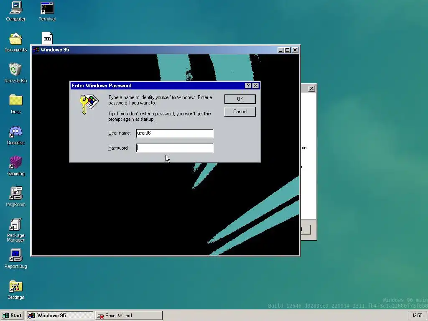The image size is (428, 321).
Task: Close the Windows 95 window
Action: pyautogui.click(x=295, y=50)
